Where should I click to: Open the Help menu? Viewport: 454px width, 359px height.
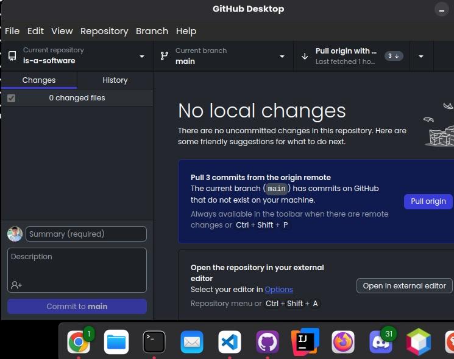coord(186,31)
